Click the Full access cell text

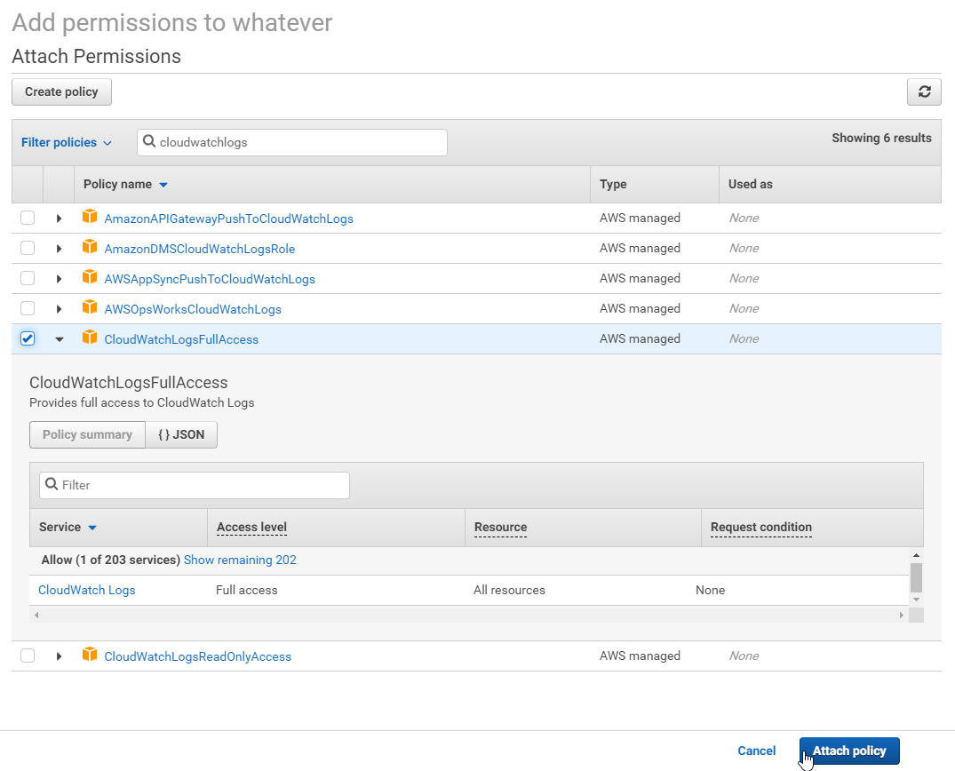[247, 590]
